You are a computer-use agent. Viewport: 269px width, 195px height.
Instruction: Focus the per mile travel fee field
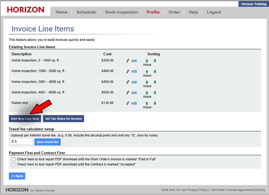[x=21, y=142]
